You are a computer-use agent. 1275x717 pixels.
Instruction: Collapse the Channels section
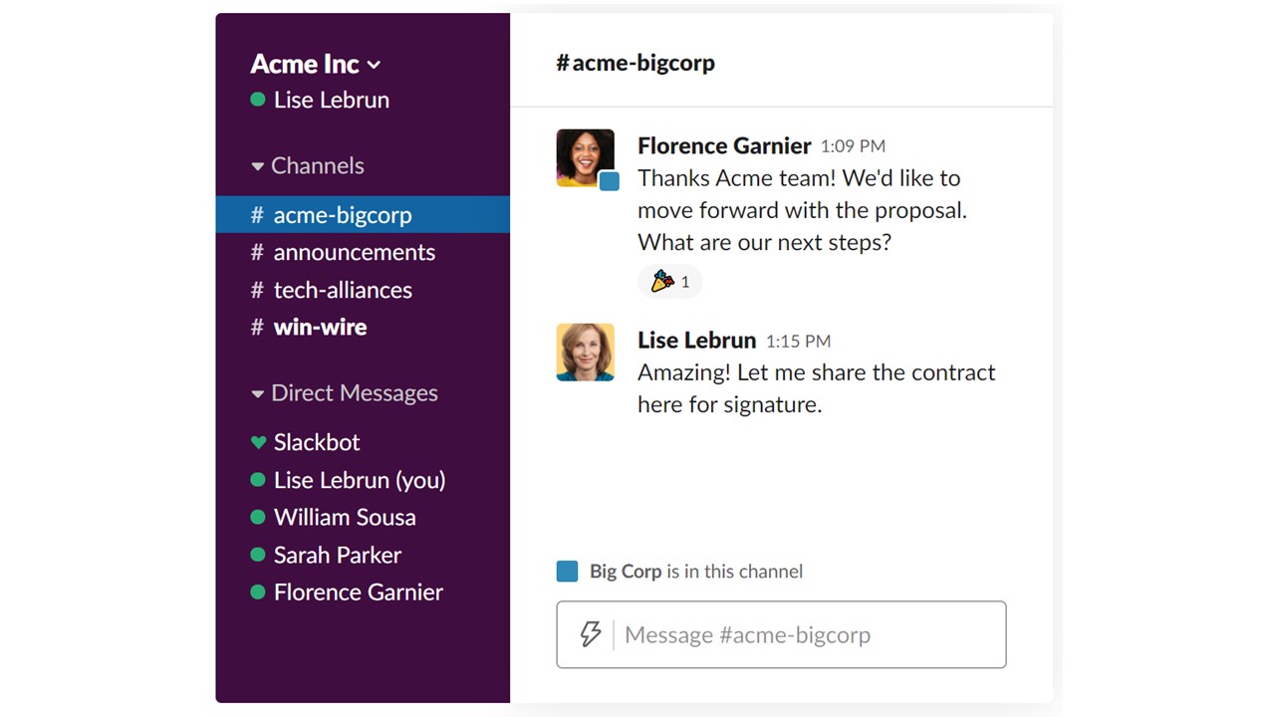[257, 165]
